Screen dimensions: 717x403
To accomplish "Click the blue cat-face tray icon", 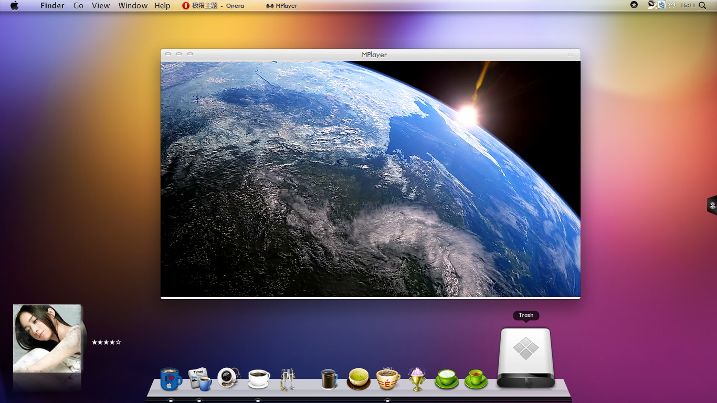I will 662,5.
